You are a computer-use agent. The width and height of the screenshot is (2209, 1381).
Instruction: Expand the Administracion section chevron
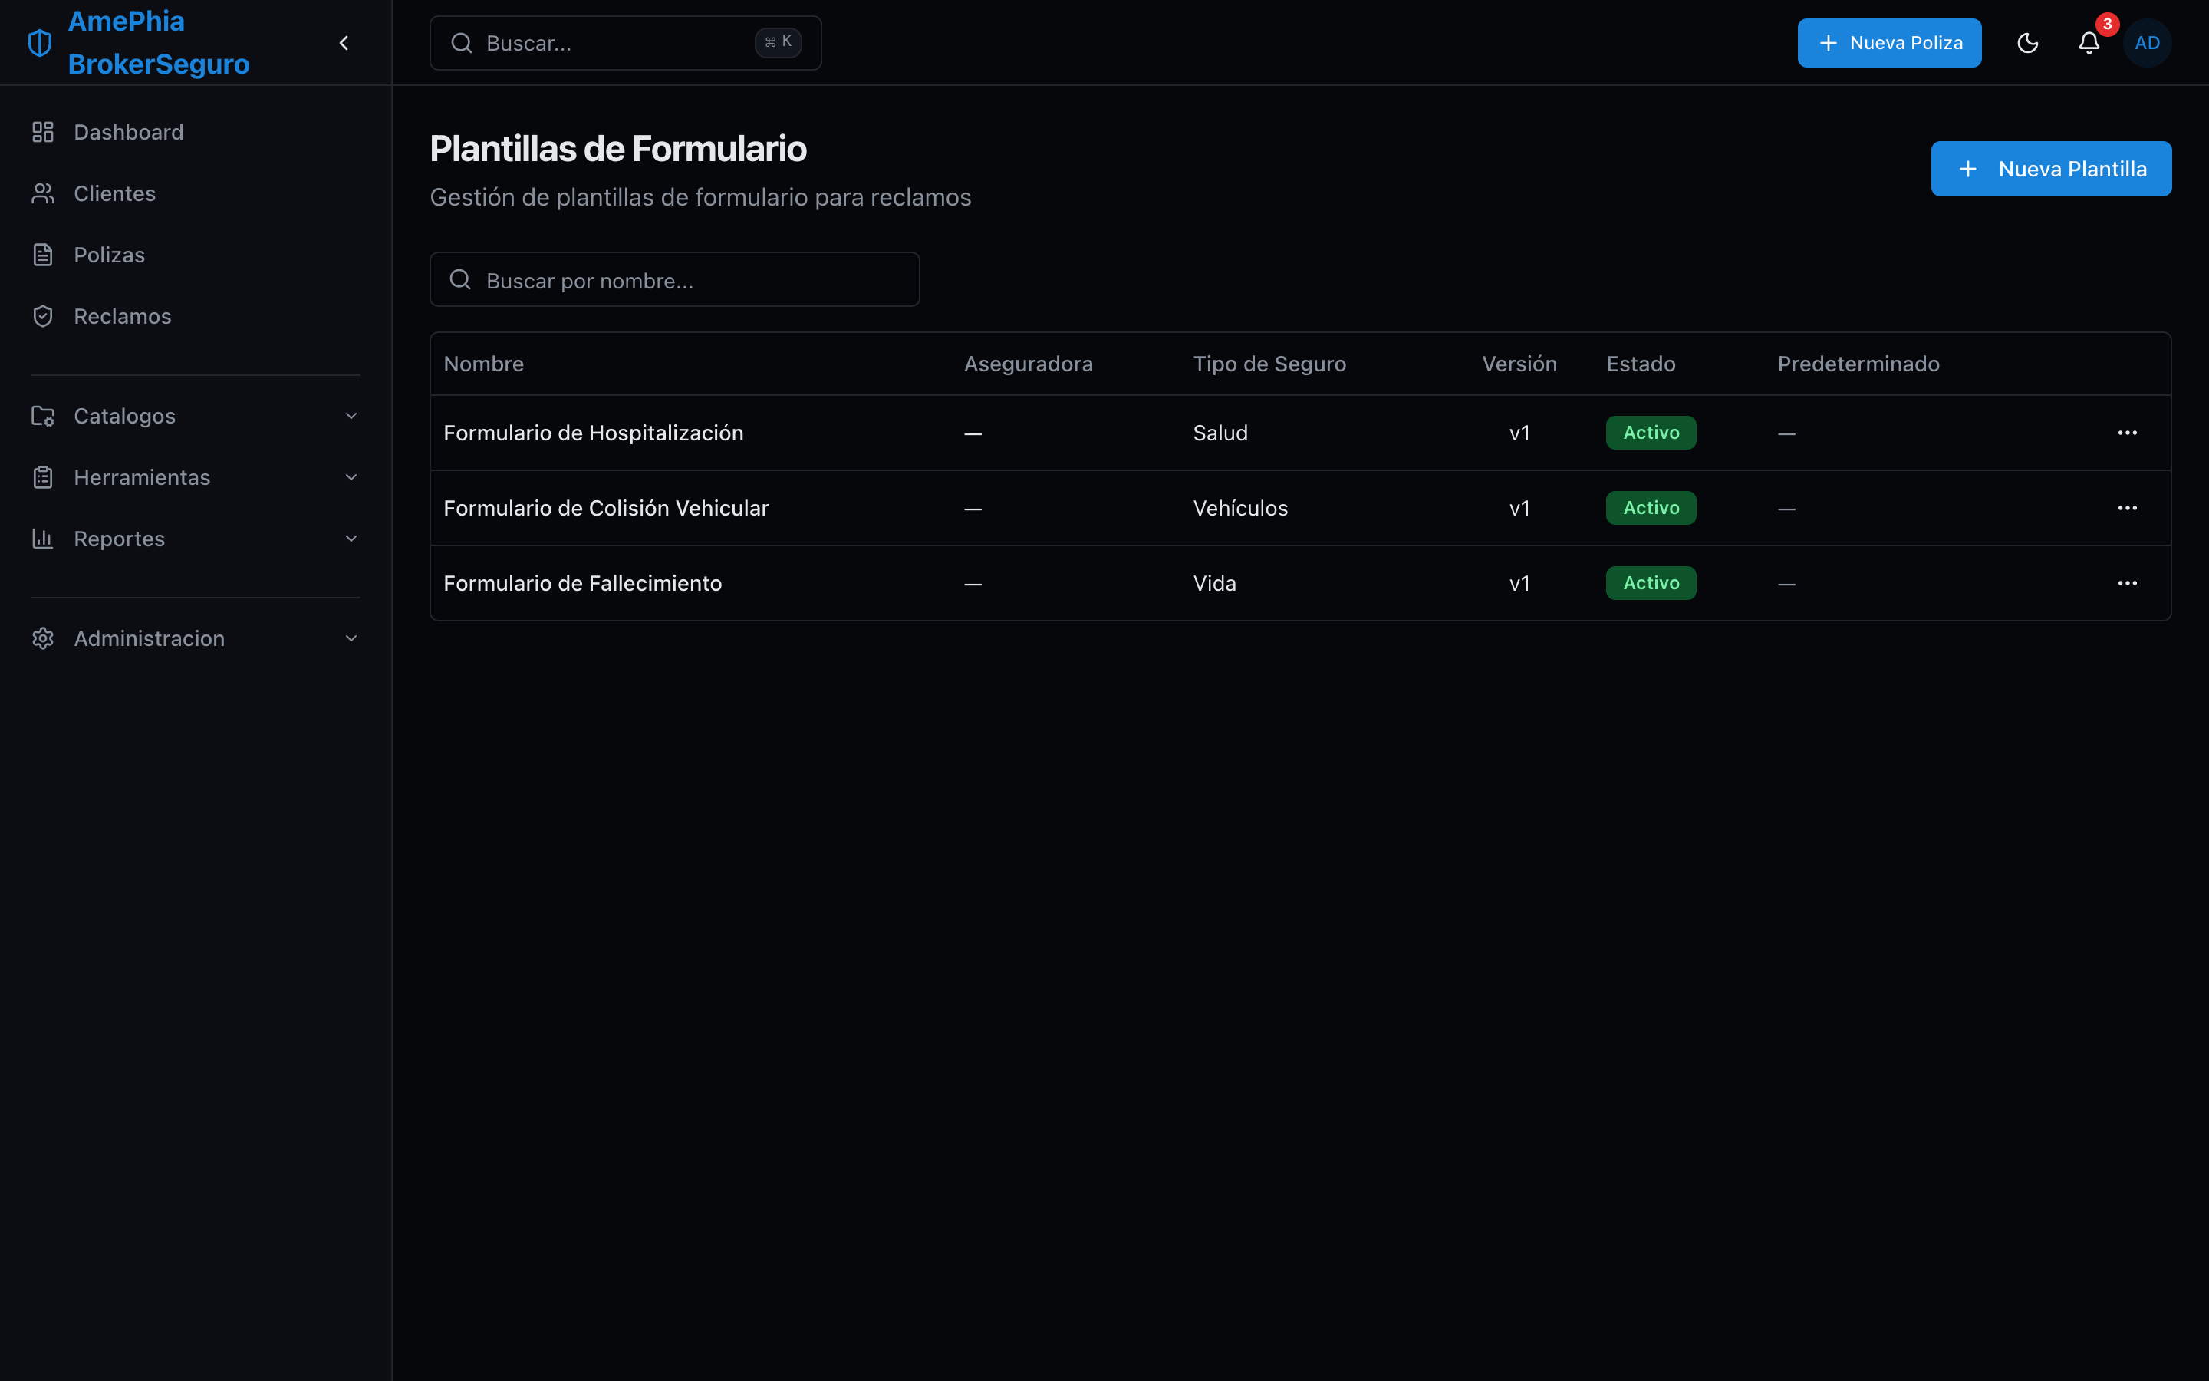pyautogui.click(x=351, y=638)
